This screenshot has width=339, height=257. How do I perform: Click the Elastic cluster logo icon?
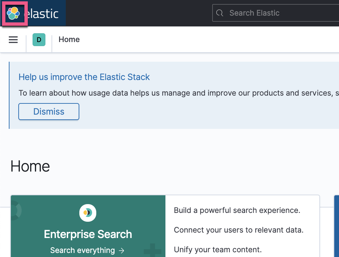coord(13,13)
